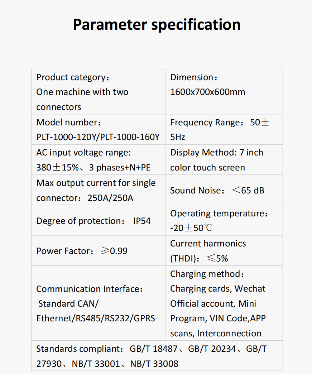Image resolution: width=312 pixels, height=374 pixels.
Task: Click the Ethernet/RS485/RS232/GPRS text line
Action: pos(96,318)
